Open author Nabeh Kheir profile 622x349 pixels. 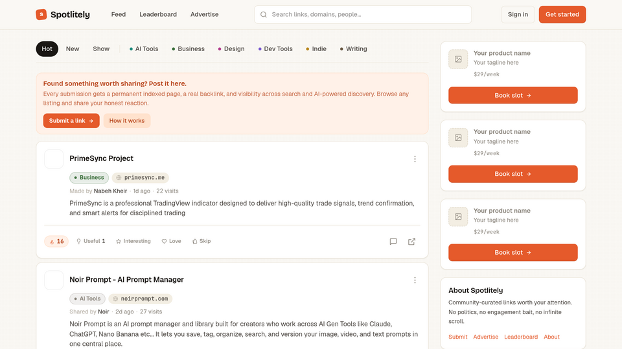110,191
